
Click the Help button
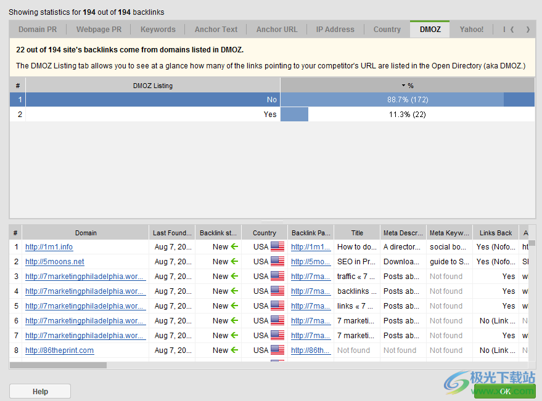tap(40, 391)
